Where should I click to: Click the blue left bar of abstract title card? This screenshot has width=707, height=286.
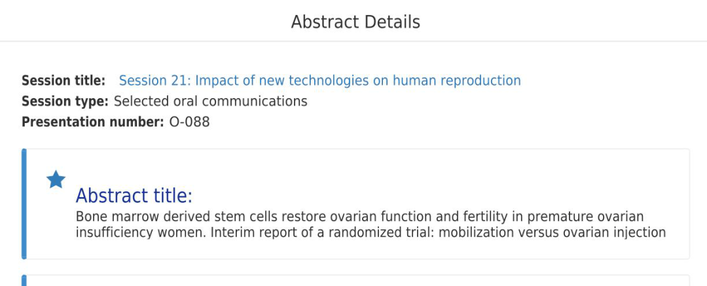coord(24,204)
